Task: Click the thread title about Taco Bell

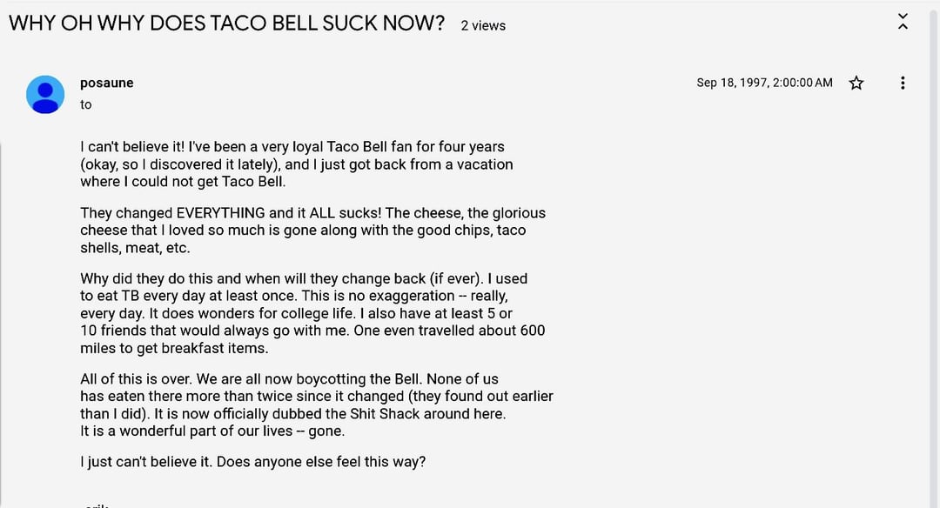Action: point(226,23)
